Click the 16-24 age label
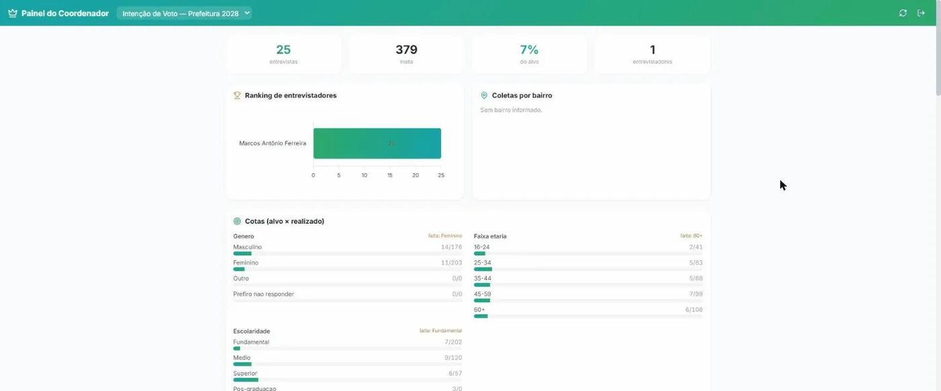 coord(481,247)
